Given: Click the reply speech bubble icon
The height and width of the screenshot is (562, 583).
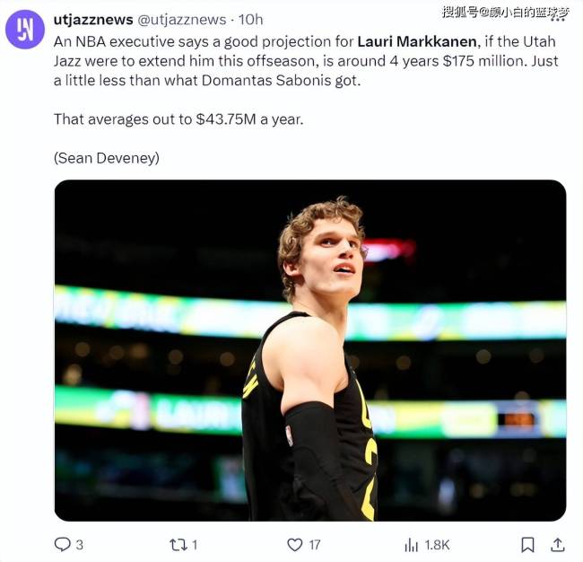Looking at the screenshot, I should coord(63,544).
